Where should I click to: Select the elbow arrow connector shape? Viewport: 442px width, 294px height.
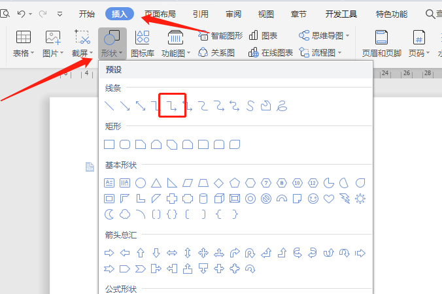pyautogui.click(x=172, y=106)
